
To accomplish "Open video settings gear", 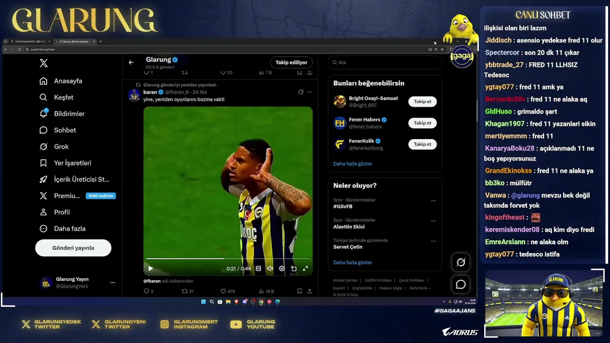I will point(282,269).
